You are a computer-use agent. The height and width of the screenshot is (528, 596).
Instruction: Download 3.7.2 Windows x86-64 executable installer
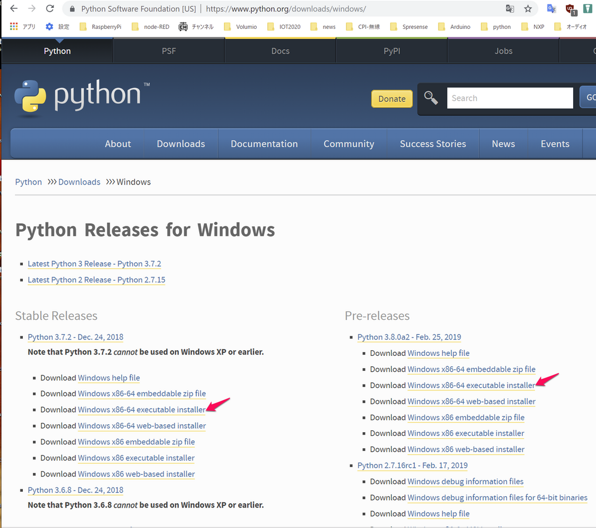click(x=142, y=410)
